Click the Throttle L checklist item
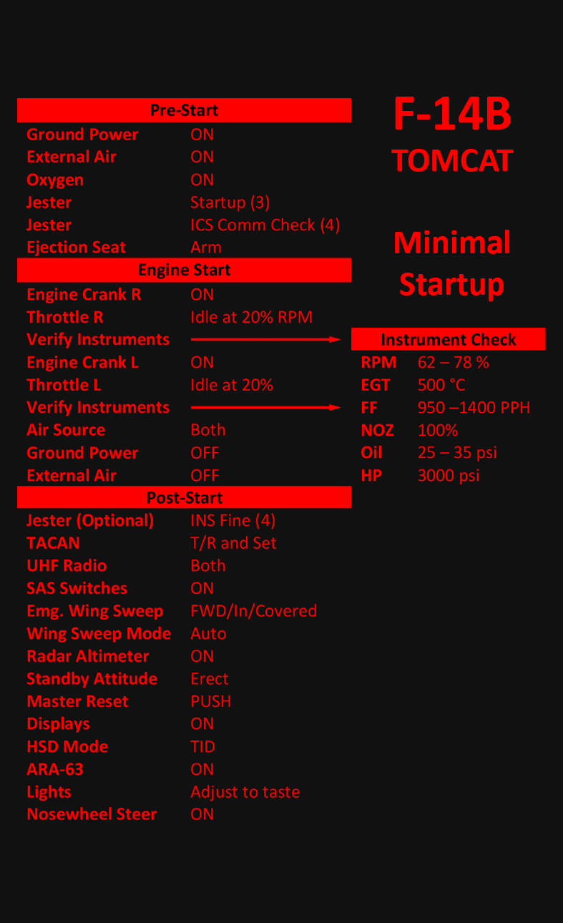 pos(64,385)
